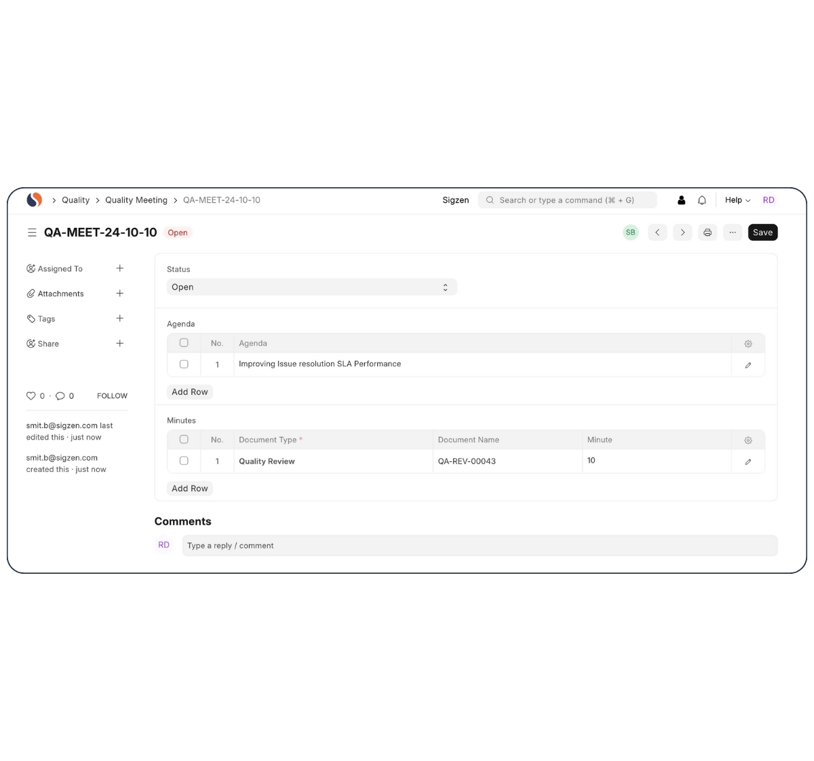Click the Save button
Image resolution: width=814 pixels, height=761 pixels.
pos(762,233)
